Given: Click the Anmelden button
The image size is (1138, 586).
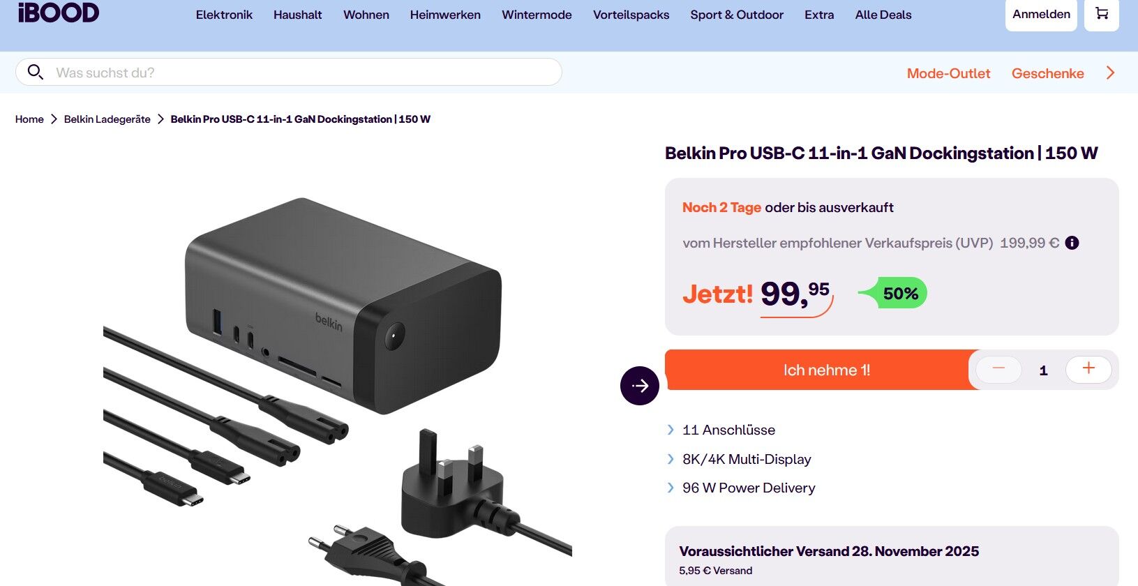Looking at the screenshot, I should point(1041,14).
